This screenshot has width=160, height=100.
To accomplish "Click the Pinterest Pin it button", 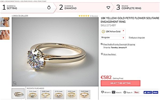I will tap(137, 92).
